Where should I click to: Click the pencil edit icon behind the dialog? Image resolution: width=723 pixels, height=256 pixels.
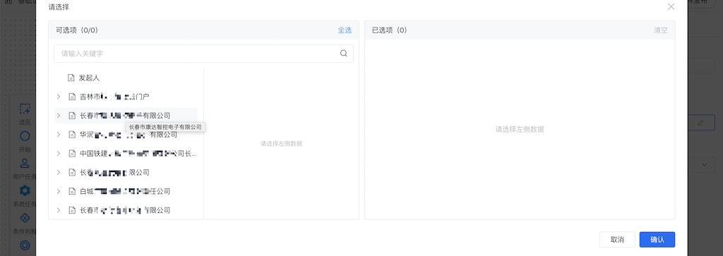point(700,123)
